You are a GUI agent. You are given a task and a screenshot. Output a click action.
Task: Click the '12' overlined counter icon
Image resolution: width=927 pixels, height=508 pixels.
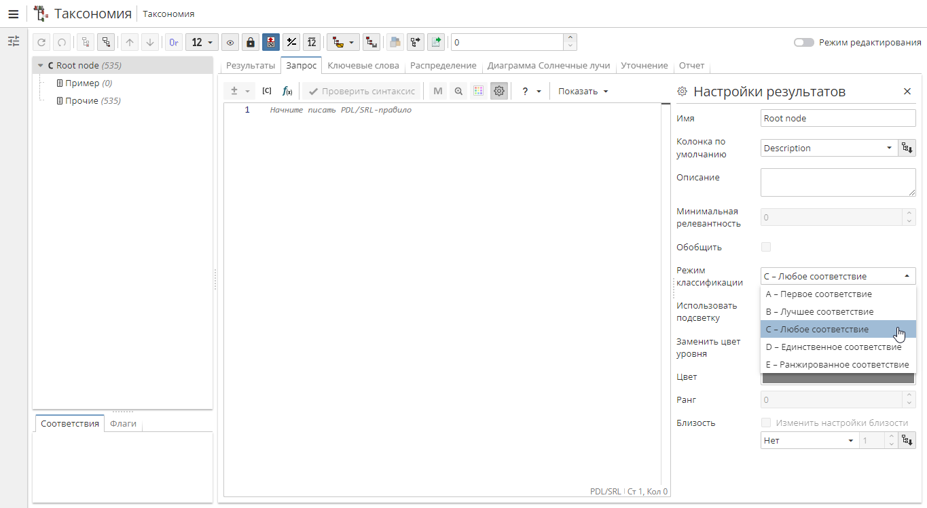[312, 42]
